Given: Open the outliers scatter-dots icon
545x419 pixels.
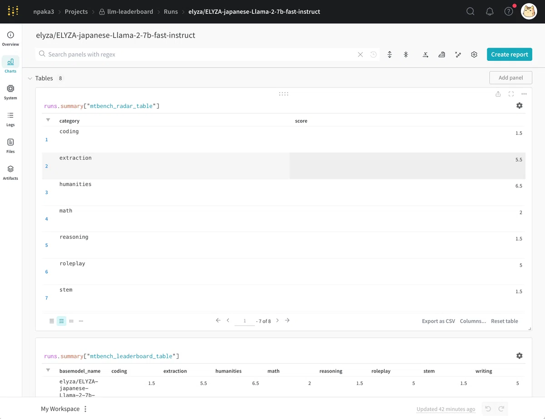Looking at the screenshot, I should tap(458, 54).
